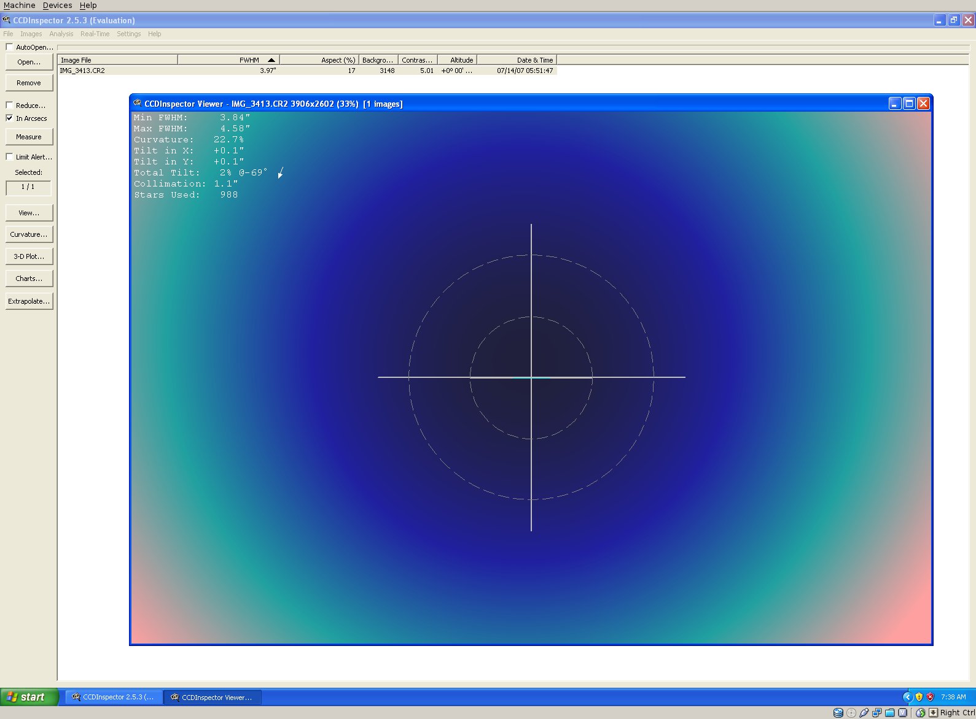Toggle the Reduce checkbox

pyautogui.click(x=9, y=105)
